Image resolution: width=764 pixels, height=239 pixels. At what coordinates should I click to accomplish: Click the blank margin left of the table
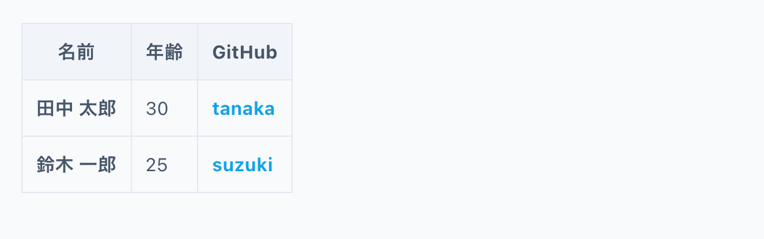tap(10, 109)
